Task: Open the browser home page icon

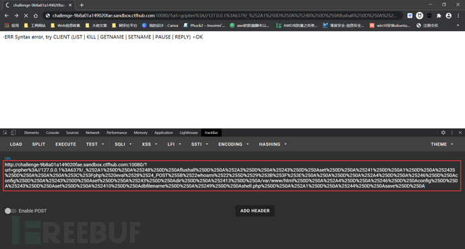Action: coord(36,15)
